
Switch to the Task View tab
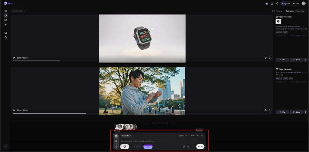coord(290,11)
